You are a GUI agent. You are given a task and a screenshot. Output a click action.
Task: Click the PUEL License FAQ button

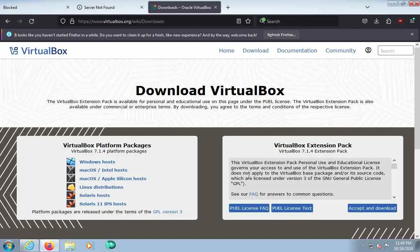249,208
